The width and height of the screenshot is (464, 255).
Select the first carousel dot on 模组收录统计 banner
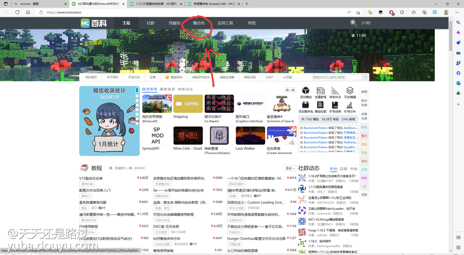click(137, 90)
